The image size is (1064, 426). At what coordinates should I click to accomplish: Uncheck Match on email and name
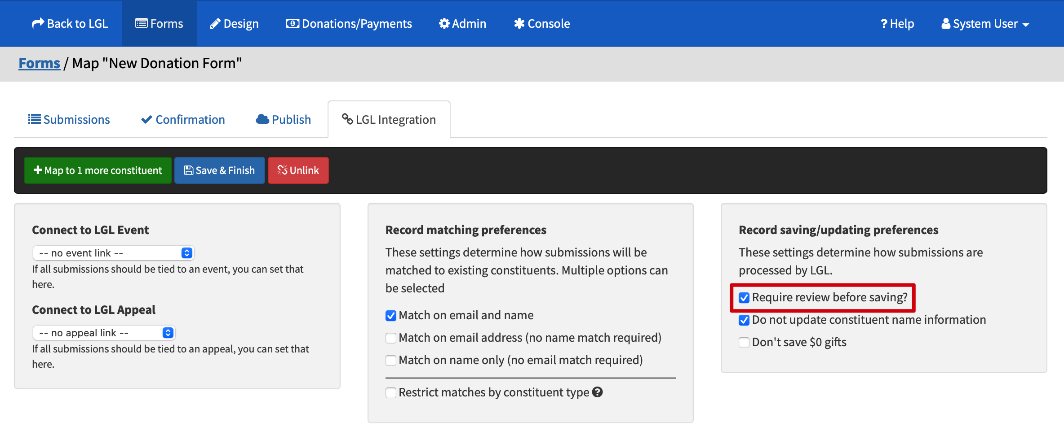(x=390, y=316)
